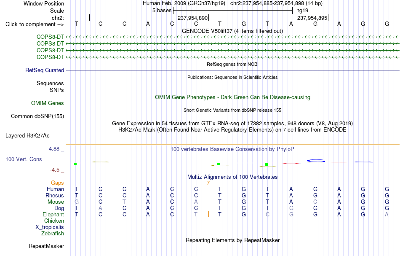Image resolution: width=400 pixels, height=256 pixels.
Task: Click 'Publications: Sequences in Scientific Articles' title
Action: [x=232, y=78]
